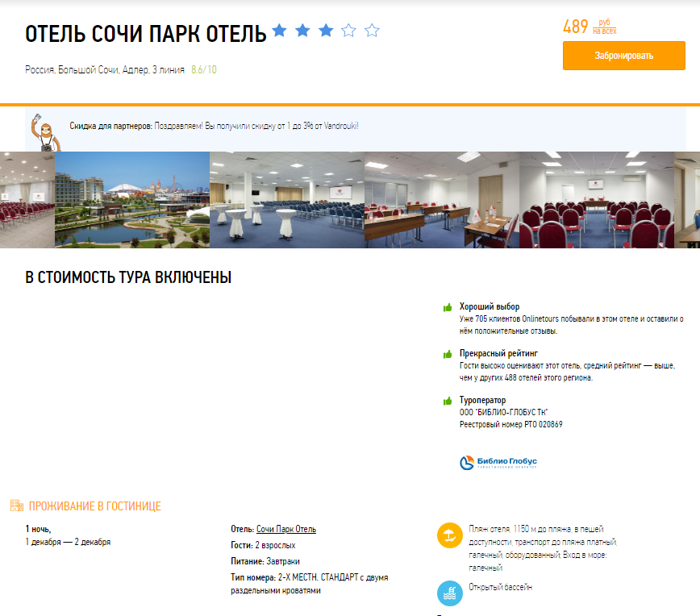
Task: Click the Прекрасный рейтинг title
Action: click(498, 353)
